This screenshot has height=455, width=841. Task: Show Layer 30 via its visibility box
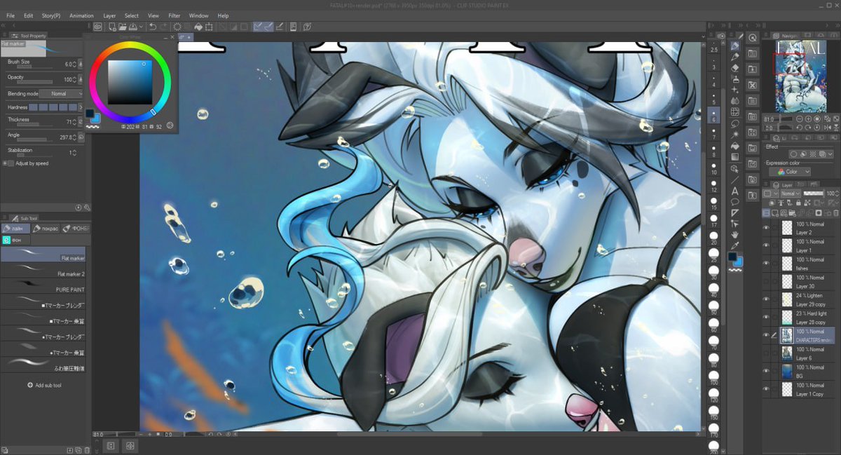(765, 282)
